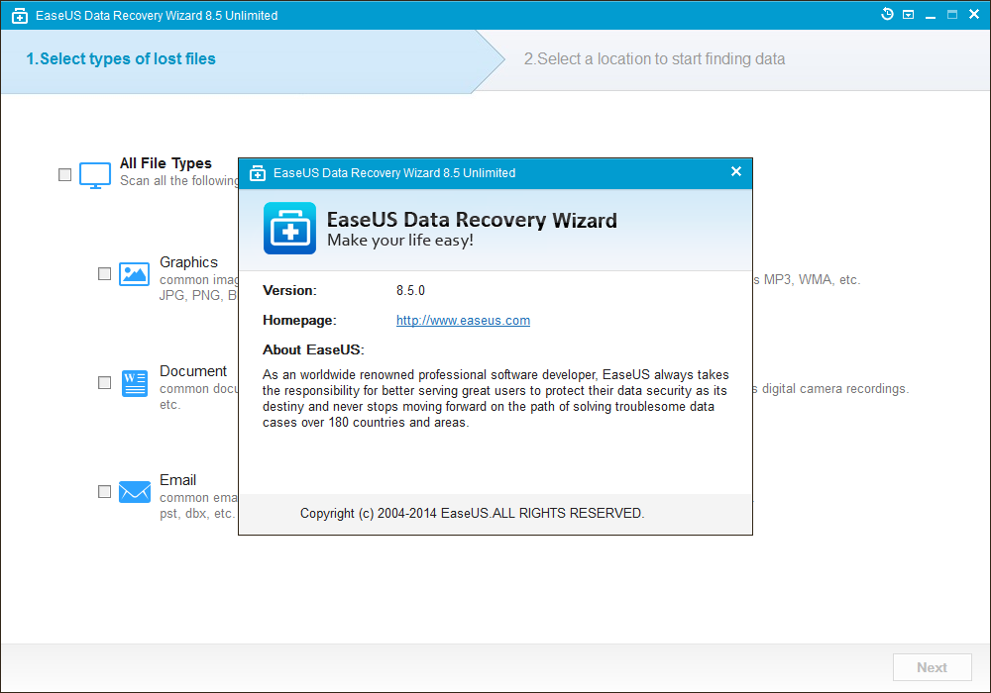
Task: Check the Graphics file type checkbox
Action: point(104,274)
